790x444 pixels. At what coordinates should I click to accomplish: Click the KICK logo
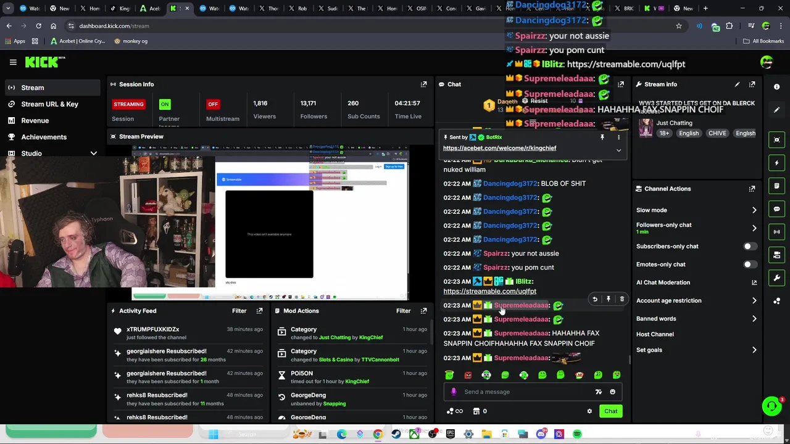pyautogui.click(x=45, y=62)
